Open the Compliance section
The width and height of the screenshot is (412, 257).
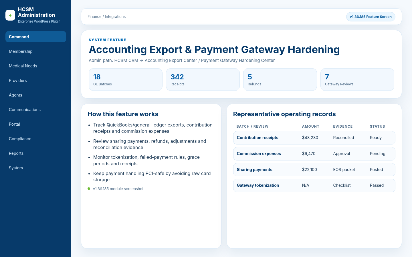36,139
